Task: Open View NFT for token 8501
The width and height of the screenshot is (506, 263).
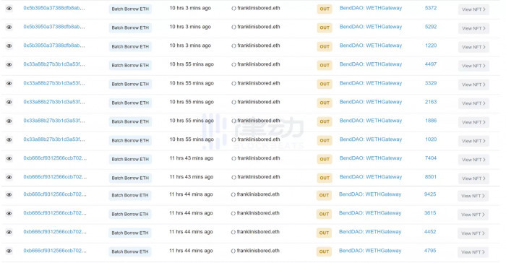Action: pyautogui.click(x=473, y=178)
